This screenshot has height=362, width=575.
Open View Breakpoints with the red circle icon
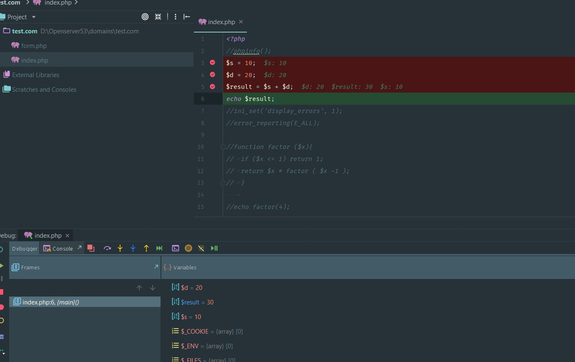point(1,307)
